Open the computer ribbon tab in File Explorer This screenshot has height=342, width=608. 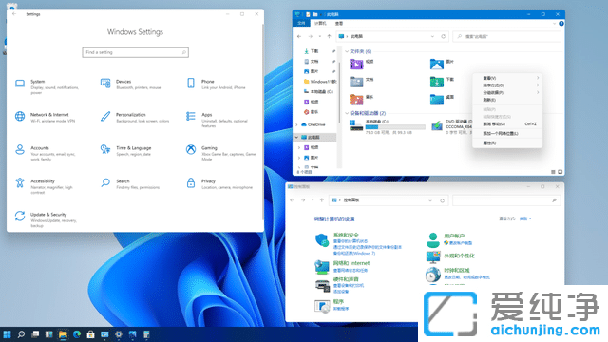click(320, 23)
